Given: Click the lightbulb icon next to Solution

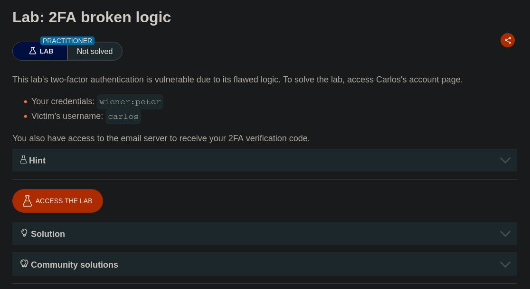Looking at the screenshot, I should [24, 233].
